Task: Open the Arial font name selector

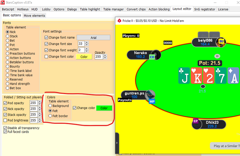Action: 93,38
